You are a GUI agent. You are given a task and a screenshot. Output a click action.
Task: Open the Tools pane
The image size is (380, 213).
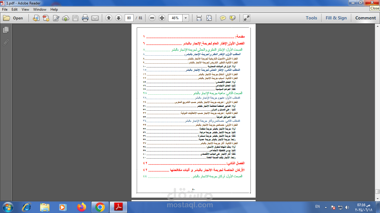click(x=311, y=18)
